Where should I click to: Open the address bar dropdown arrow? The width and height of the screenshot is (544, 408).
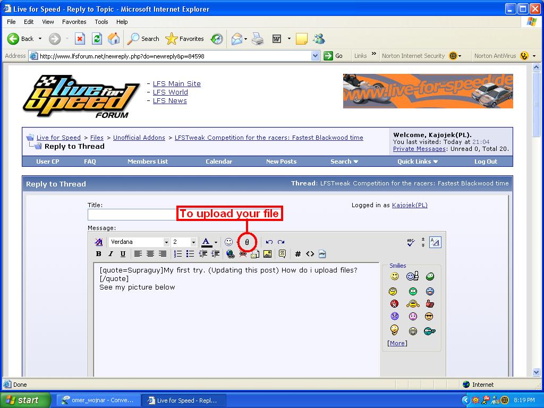coord(315,56)
